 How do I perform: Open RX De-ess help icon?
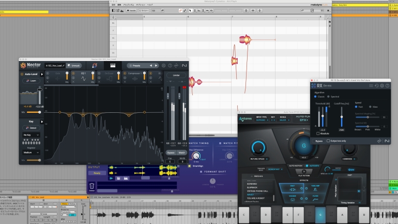pos(387,86)
